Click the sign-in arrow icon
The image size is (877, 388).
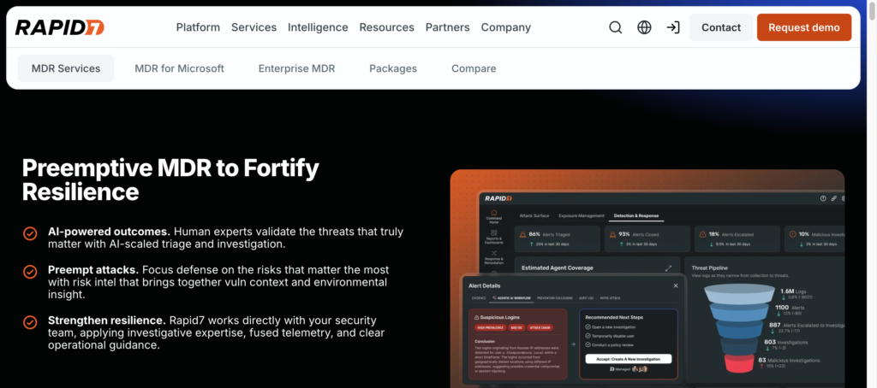[673, 27]
